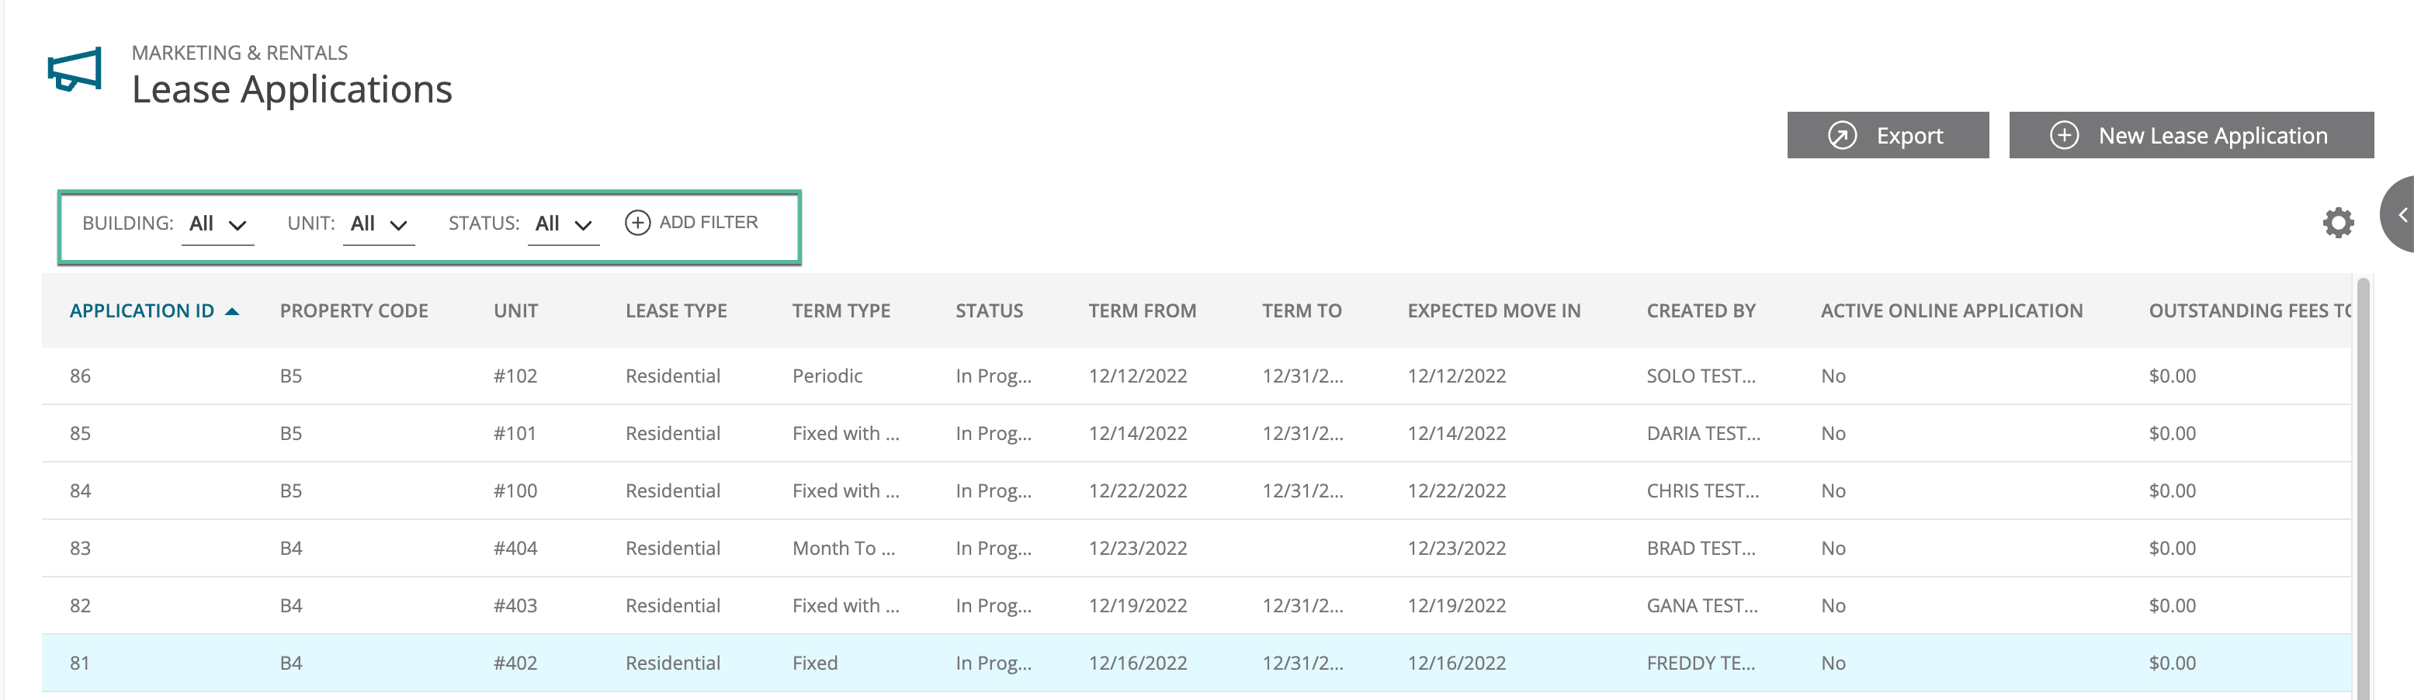Sort by Term From column header
Viewport: 2414px width, 700px height.
click(1143, 311)
